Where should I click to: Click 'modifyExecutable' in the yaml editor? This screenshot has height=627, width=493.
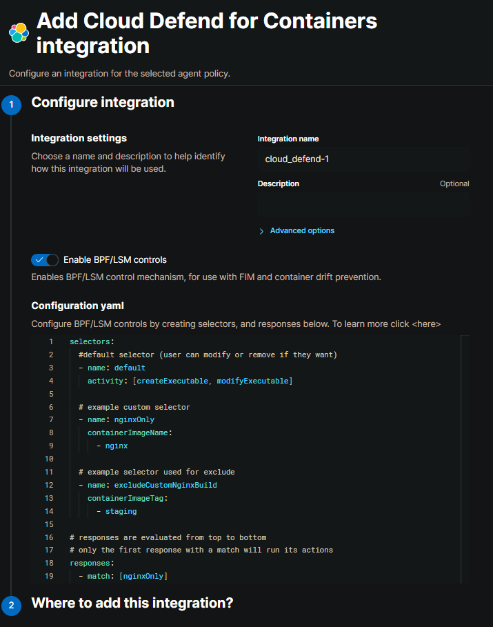point(252,381)
